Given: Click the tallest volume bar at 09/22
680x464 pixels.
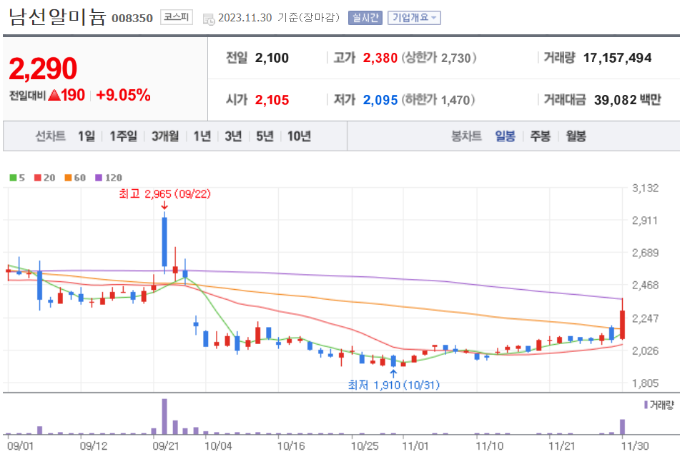Looking at the screenshot, I should pyautogui.click(x=164, y=416).
